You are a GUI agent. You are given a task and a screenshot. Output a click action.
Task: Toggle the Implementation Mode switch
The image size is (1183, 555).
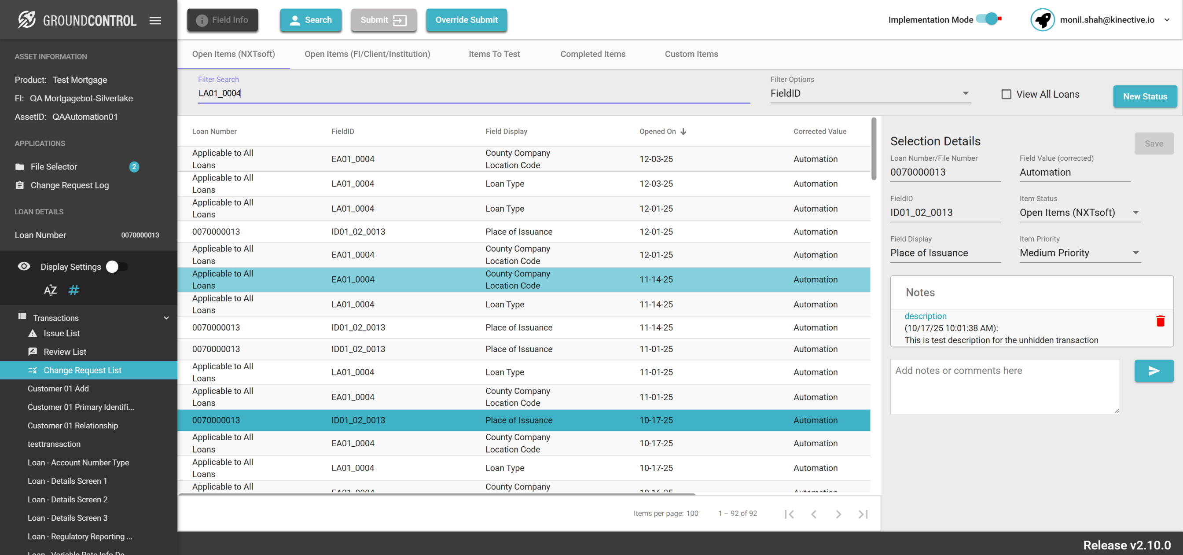pyautogui.click(x=989, y=19)
